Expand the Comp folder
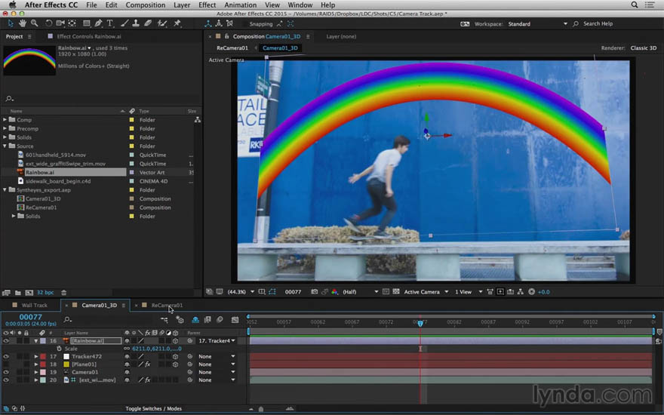 pyautogui.click(x=5, y=120)
